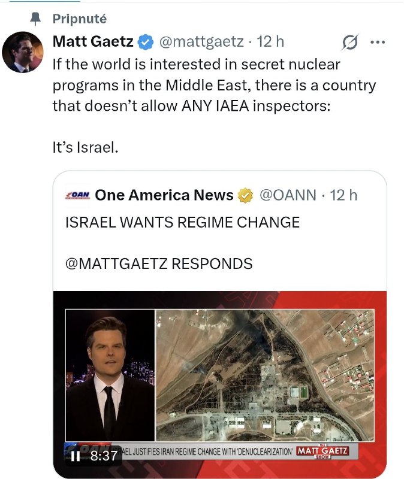
Task: Click the "ISRAEL WANTS REGIME CHANGE" quoted text
Action: pyautogui.click(x=182, y=223)
